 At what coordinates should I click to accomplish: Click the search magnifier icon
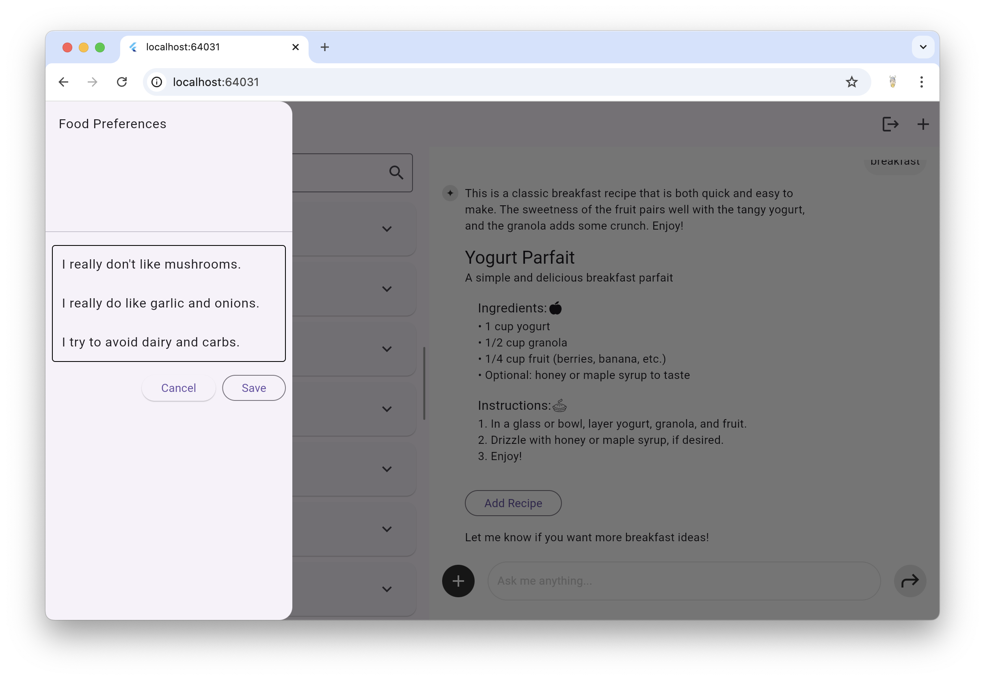tap(396, 172)
